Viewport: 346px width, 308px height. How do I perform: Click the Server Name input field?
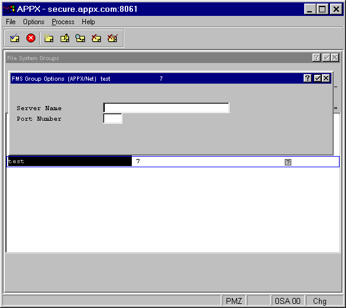[x=166, y=108]
